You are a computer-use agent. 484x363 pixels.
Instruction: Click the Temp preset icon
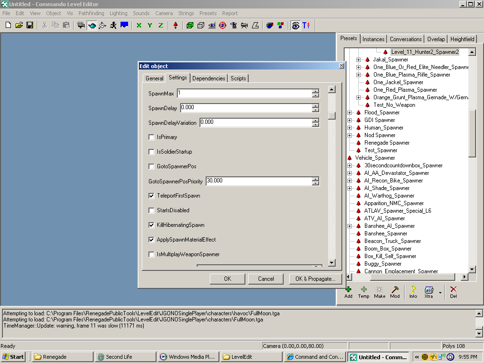click(363, 290)
